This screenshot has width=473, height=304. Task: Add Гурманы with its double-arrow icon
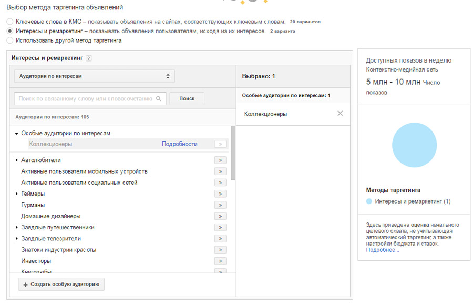point(221,205)
